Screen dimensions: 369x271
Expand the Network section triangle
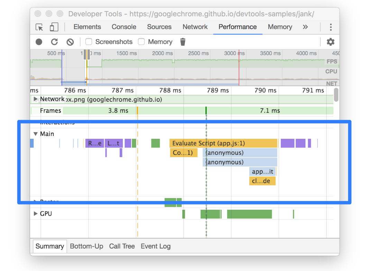[35, 99]
